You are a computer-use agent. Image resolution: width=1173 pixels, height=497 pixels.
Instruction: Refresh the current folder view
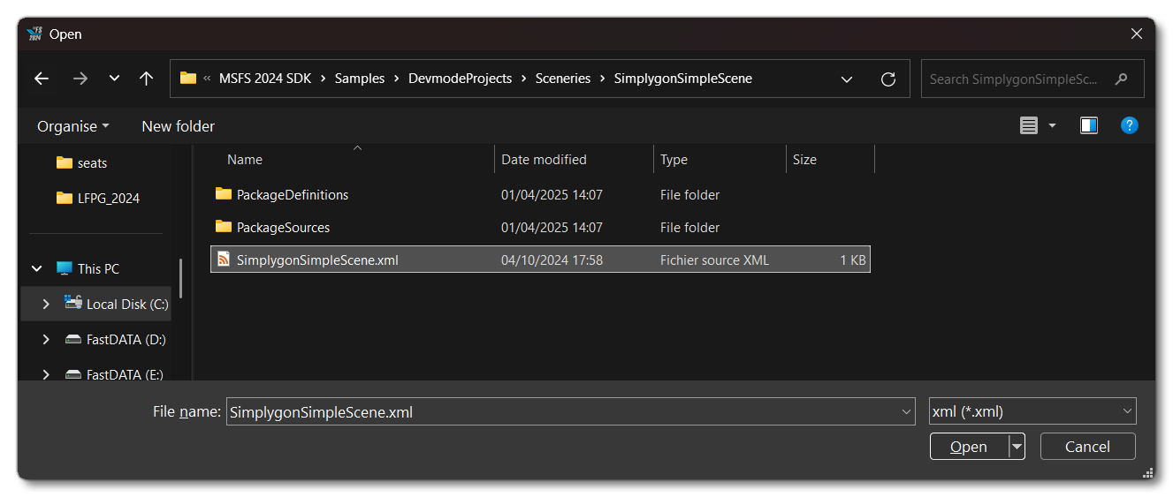[x=888, y=79]
